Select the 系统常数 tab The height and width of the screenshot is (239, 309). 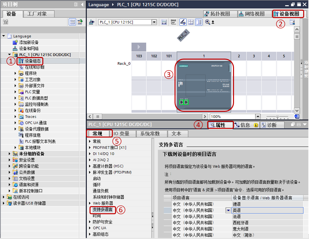coord(152,134)
